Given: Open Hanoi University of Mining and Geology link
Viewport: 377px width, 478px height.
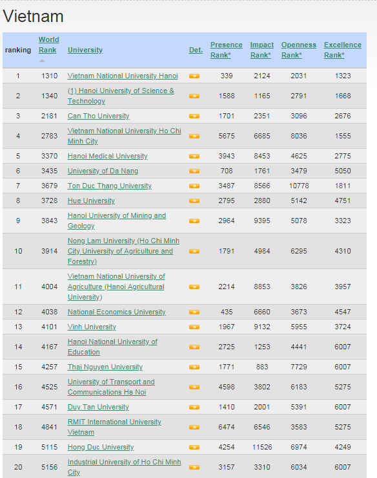Looking at the screenshot, I should [117, 221].
